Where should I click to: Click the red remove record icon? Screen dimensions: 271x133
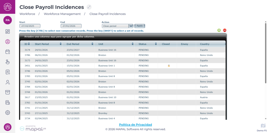(225, 30)
